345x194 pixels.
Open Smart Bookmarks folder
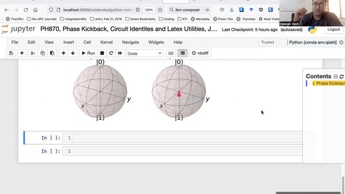(140, 19)
